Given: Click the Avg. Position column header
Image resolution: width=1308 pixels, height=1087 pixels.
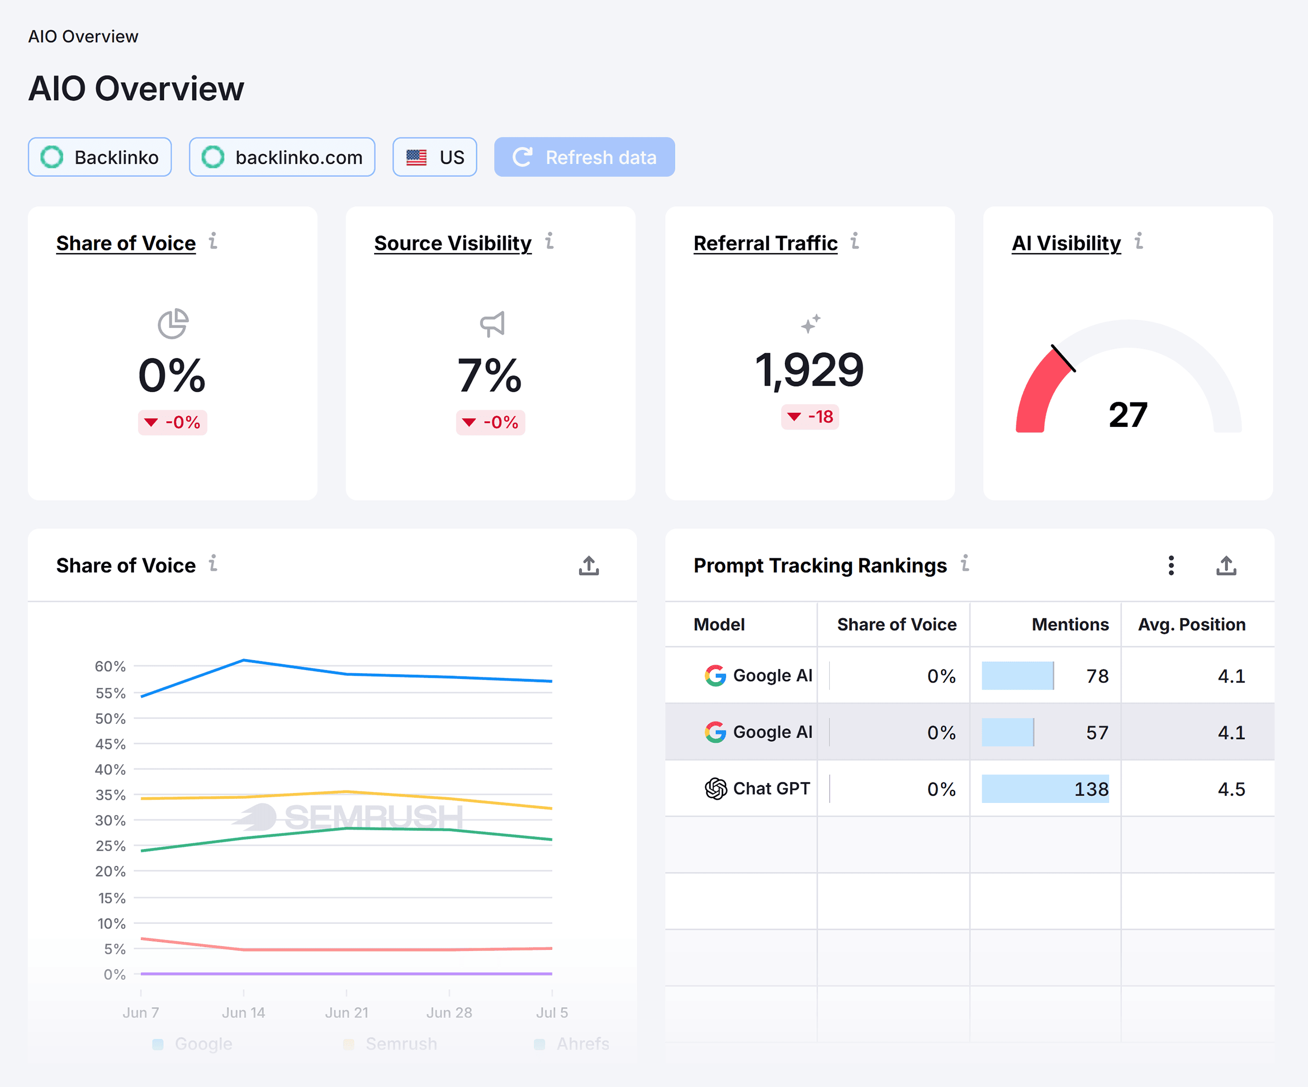Looking at the screenshot, I should tap(1191, 625).
